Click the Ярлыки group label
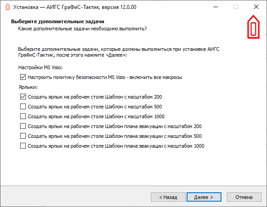Viewport: 267px width, 207px height. click(28, 87)
